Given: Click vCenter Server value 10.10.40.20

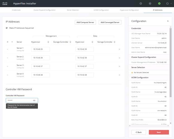Looking at the screenshot, I should (162, 43).
